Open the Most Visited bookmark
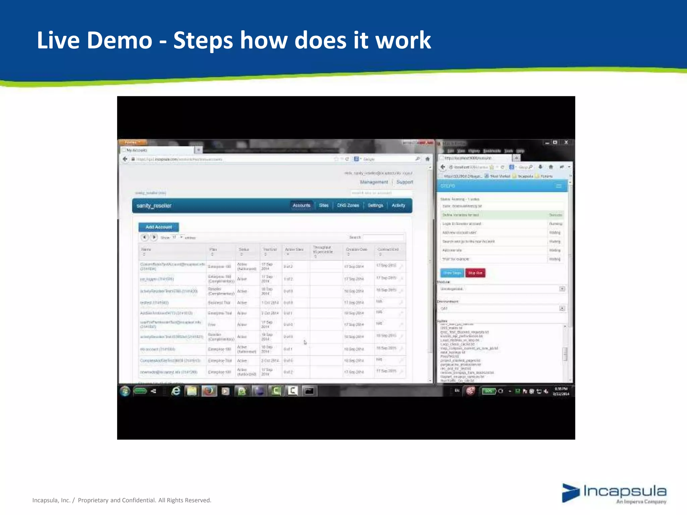 (x=497, y=176)
